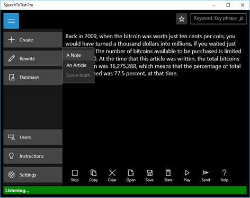250x198 pixels.
Task: Choose A Note from the flyout
Action: 78,55
